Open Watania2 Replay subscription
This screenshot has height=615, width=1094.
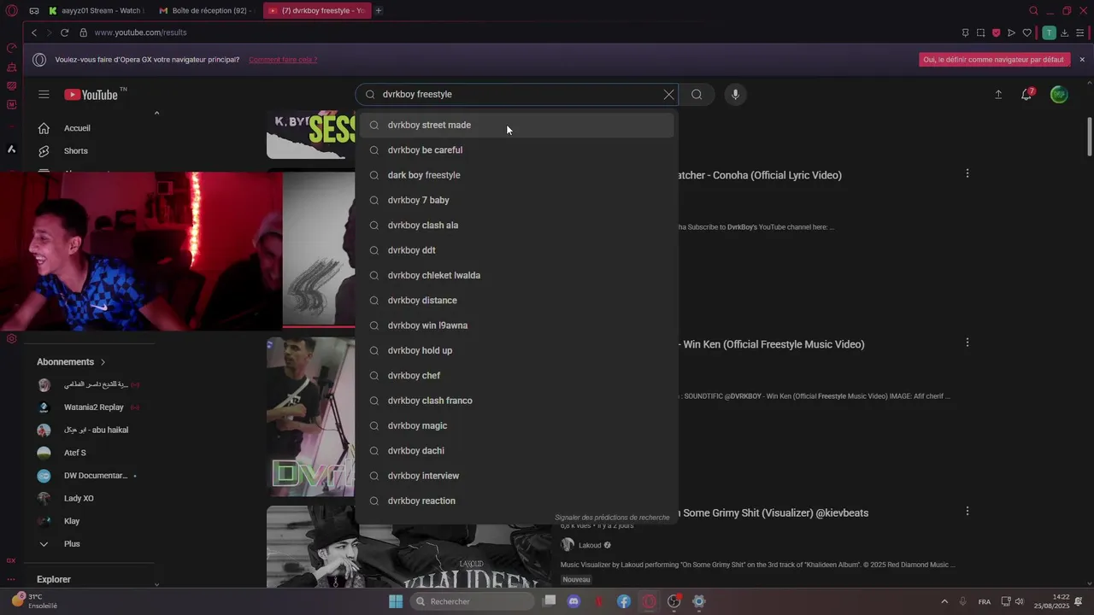tap(91, 407)
